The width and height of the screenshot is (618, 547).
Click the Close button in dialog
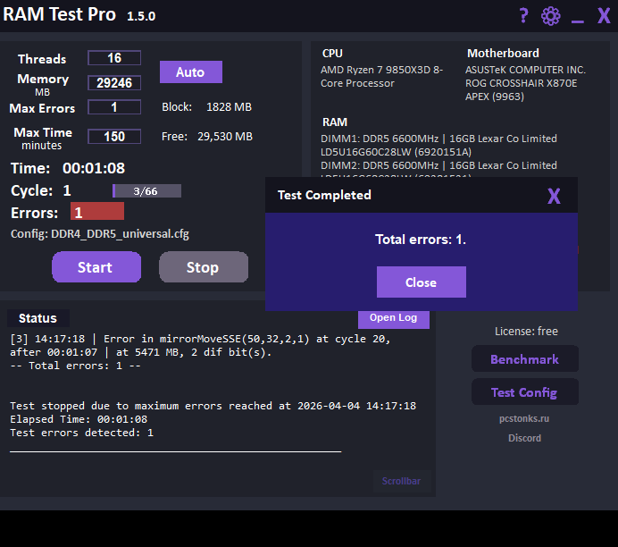421,282
